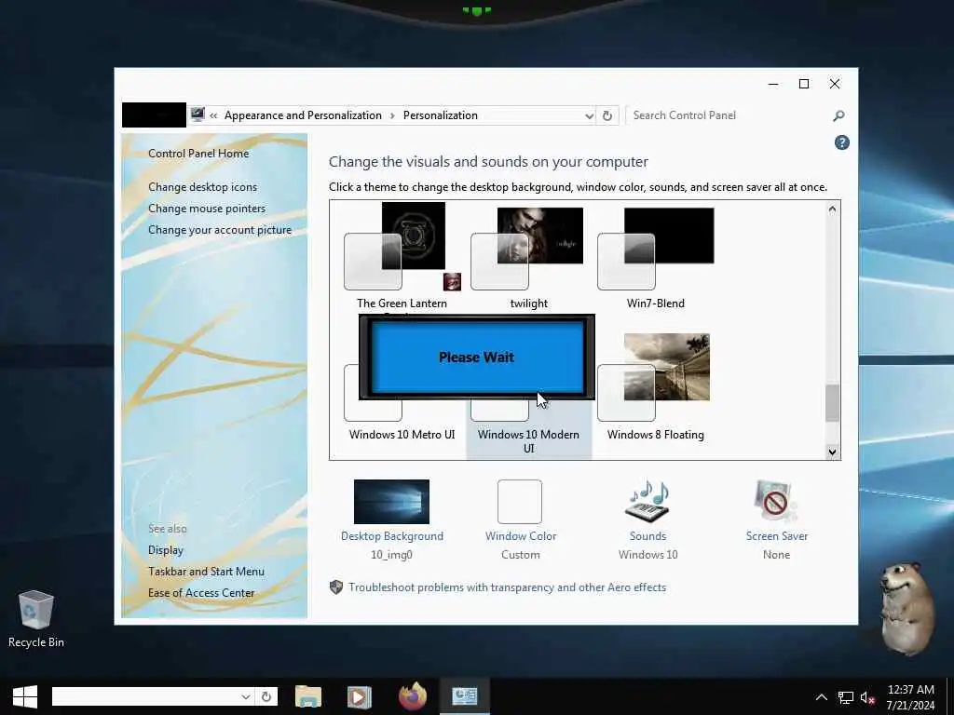Screen dimensions: 954x715
Task: Launch Firefox from the taskbar
Action: tap(413, 696)
